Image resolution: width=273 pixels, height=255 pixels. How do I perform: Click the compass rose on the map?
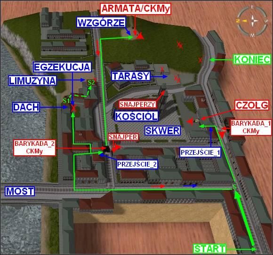click(x=252, y=21)
